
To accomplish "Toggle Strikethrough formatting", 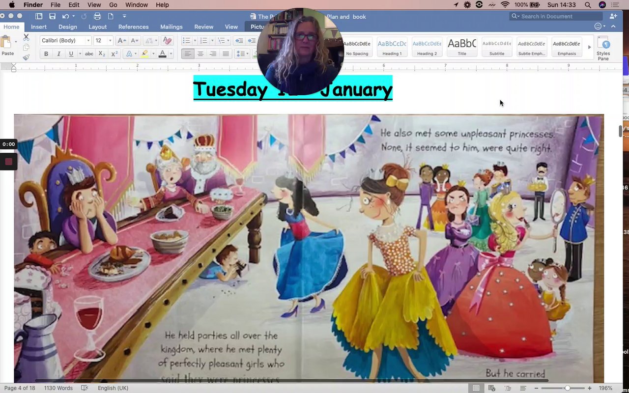I will click(x=89, y=54).
